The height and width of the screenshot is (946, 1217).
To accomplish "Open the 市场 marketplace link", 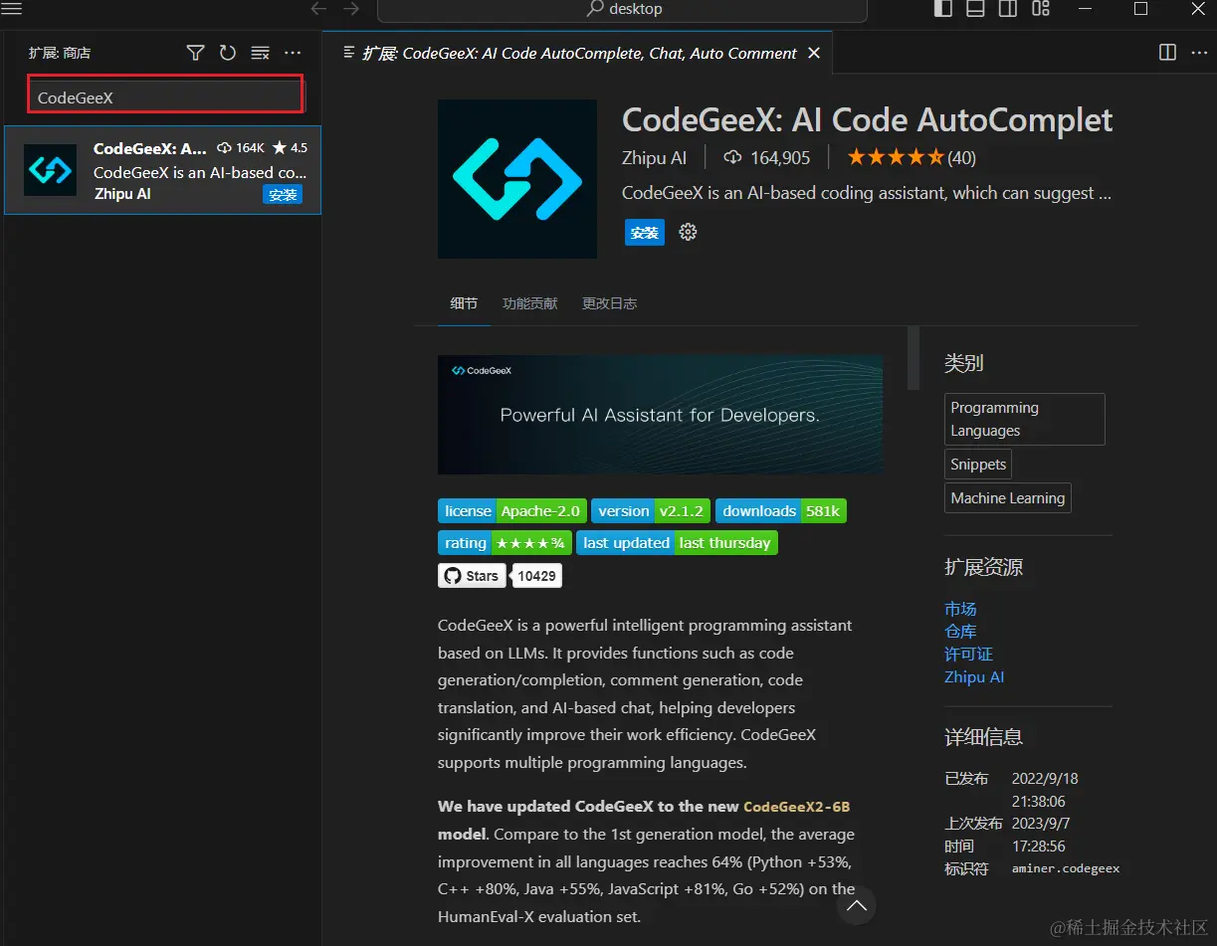I will tap(960, 609).
